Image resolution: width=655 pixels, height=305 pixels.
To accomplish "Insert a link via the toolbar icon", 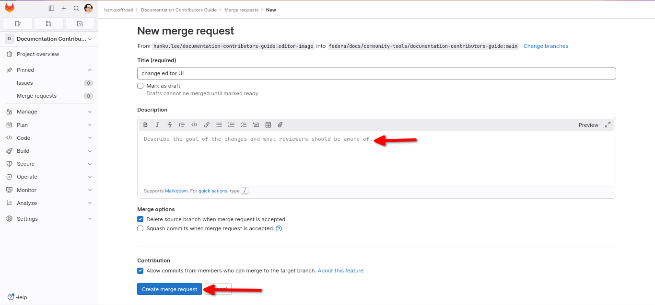I will [x=207, y=125].
